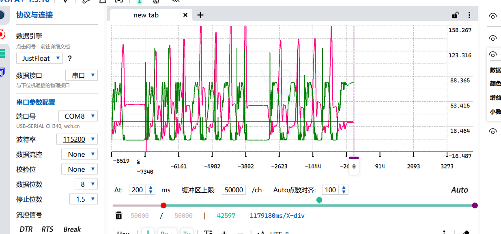Click the '协议与连接' panel heading
This screenshot has width=501, height=234.
point(34,15)
